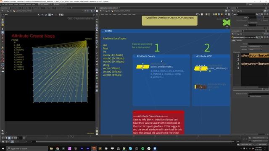Open After Effects from the taskbar
The height and width of the screenshot is (151, 269).
tap(82, 148)
